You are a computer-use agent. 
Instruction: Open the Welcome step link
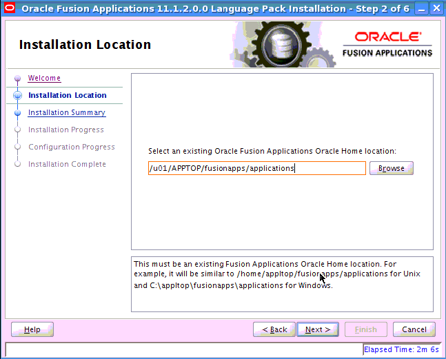click(44, 78)
